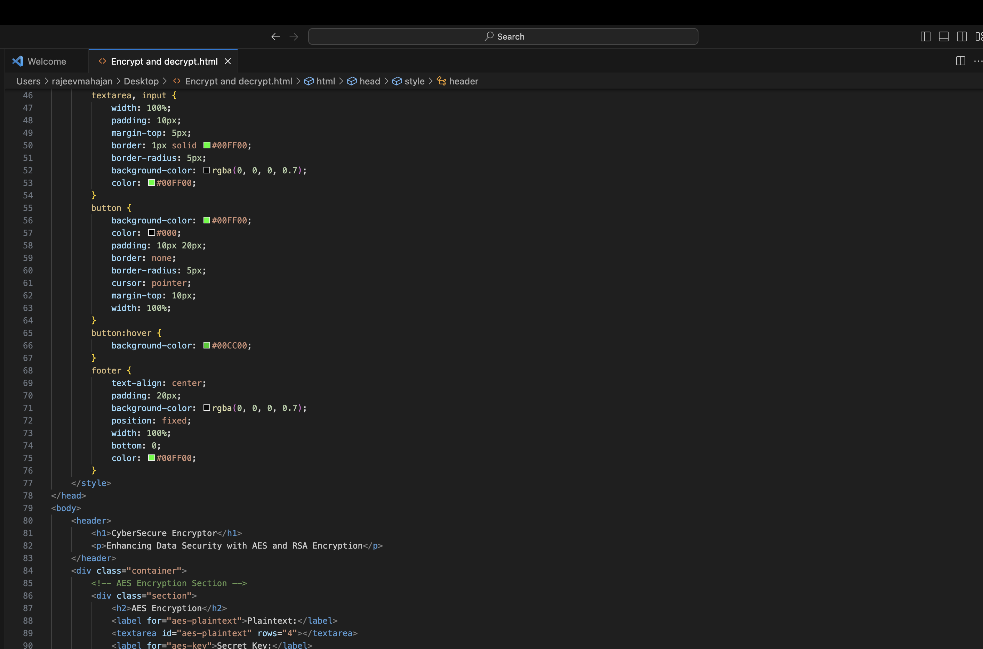The height and width of the screenshot is (649, 983).
Task: Click the Search command center field
Action: click(x=503, y=37)
